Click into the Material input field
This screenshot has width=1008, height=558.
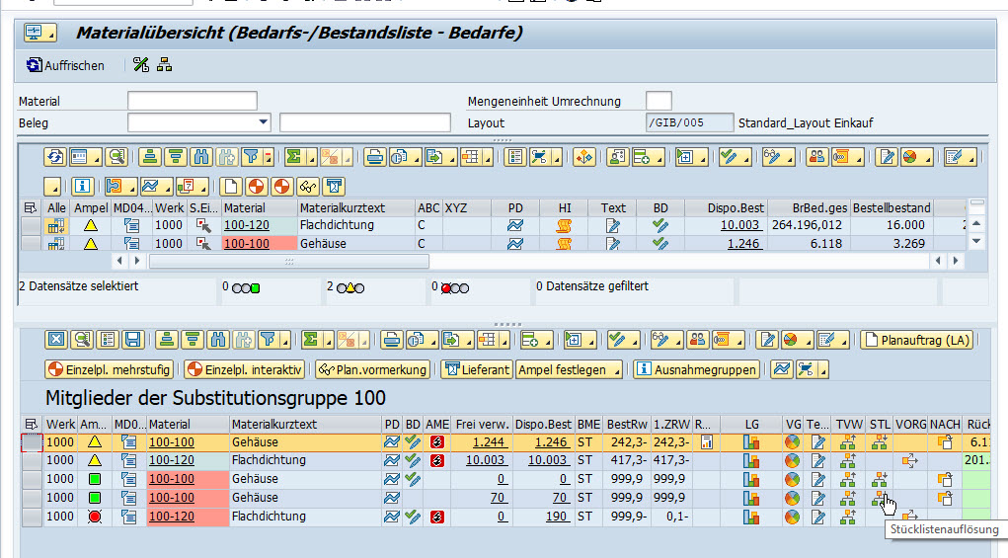pos(192,101)
